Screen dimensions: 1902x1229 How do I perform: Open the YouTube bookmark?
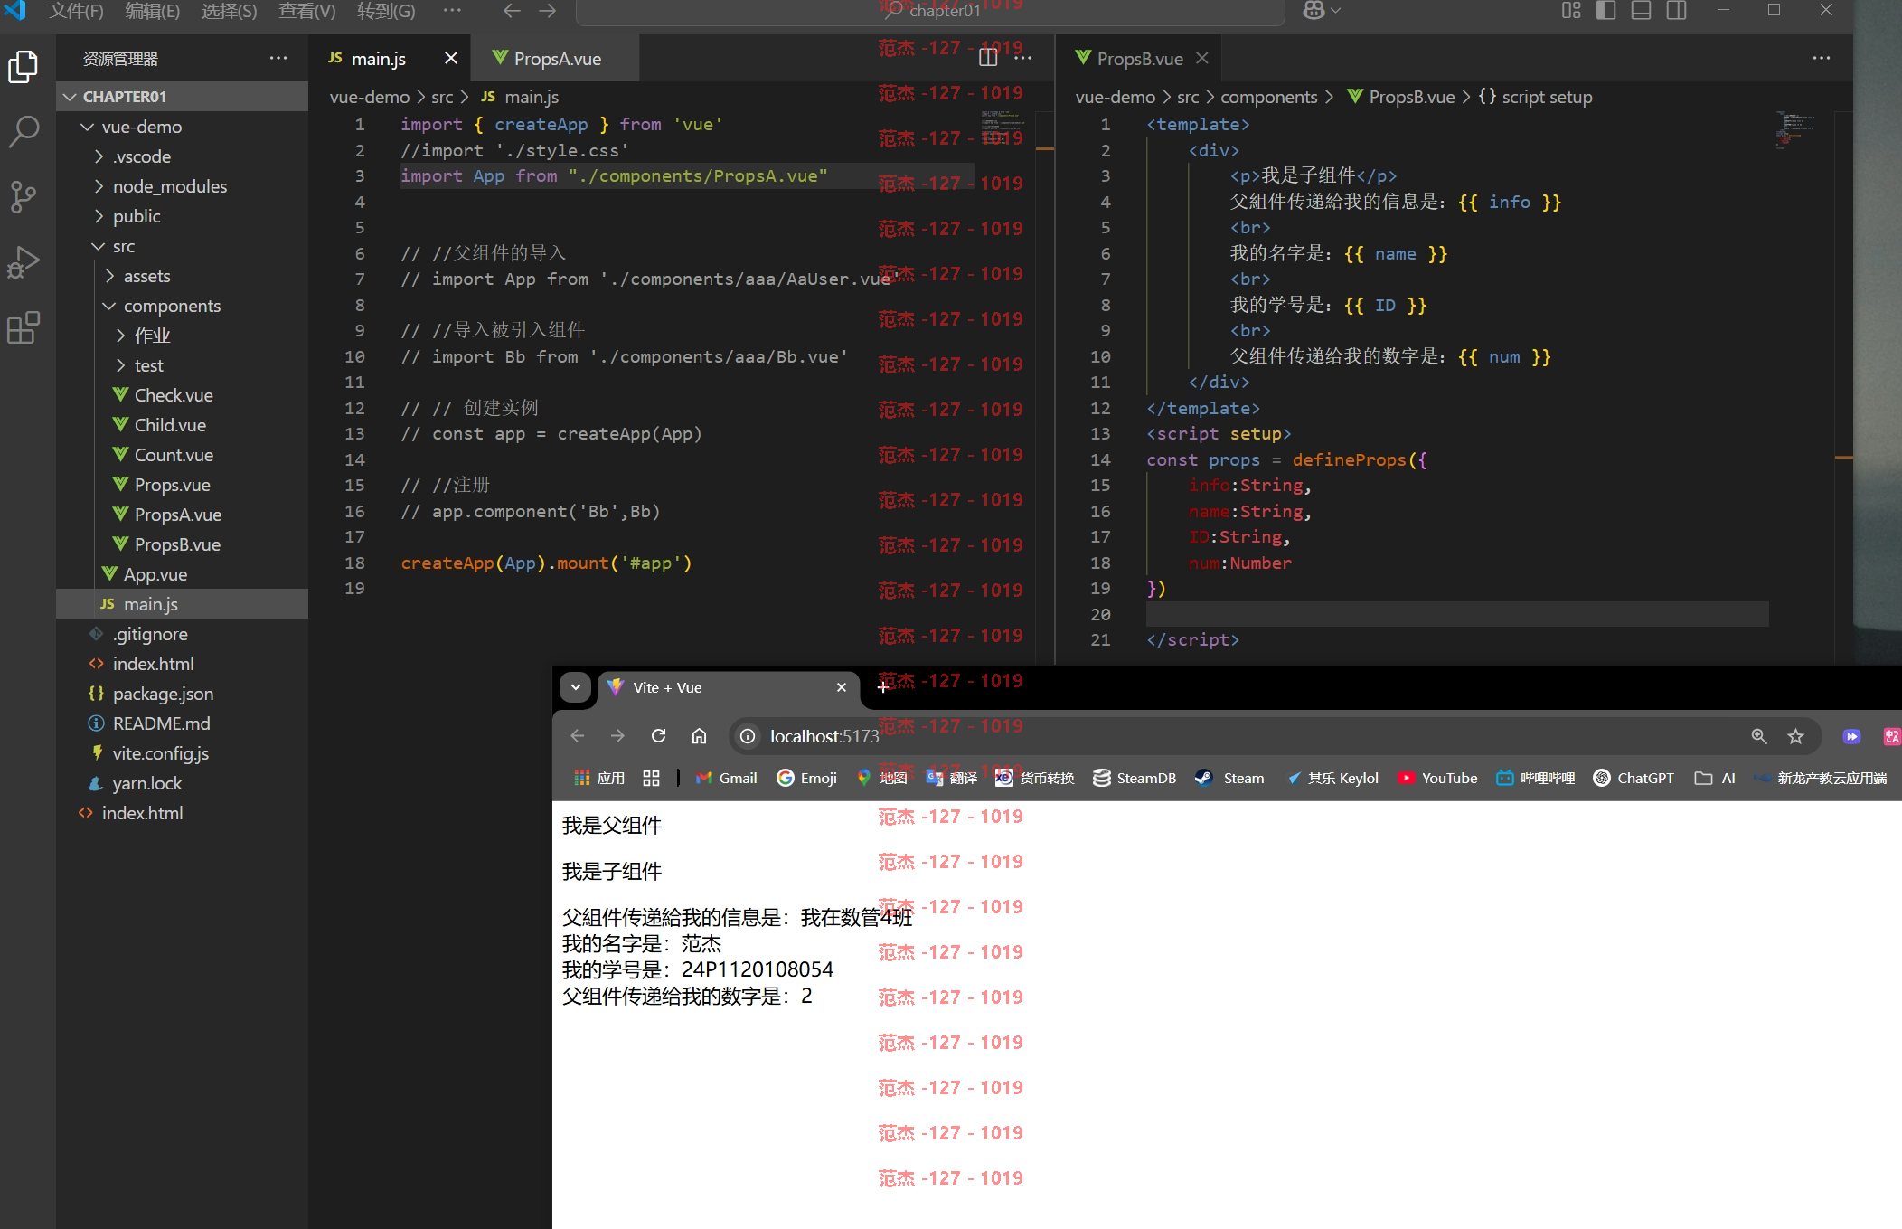point(1437,778)
